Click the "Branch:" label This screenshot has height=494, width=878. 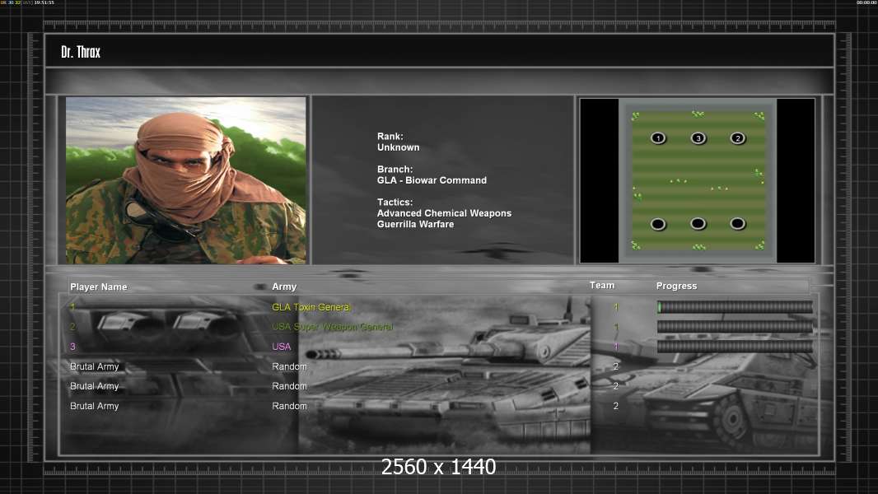(x=395, y=170)
